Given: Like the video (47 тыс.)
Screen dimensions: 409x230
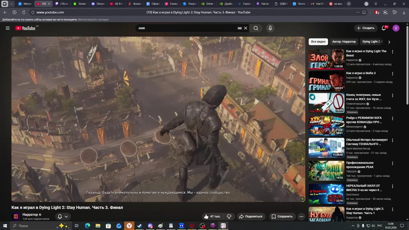Looking at the screenshot, I should coord(212,216).
